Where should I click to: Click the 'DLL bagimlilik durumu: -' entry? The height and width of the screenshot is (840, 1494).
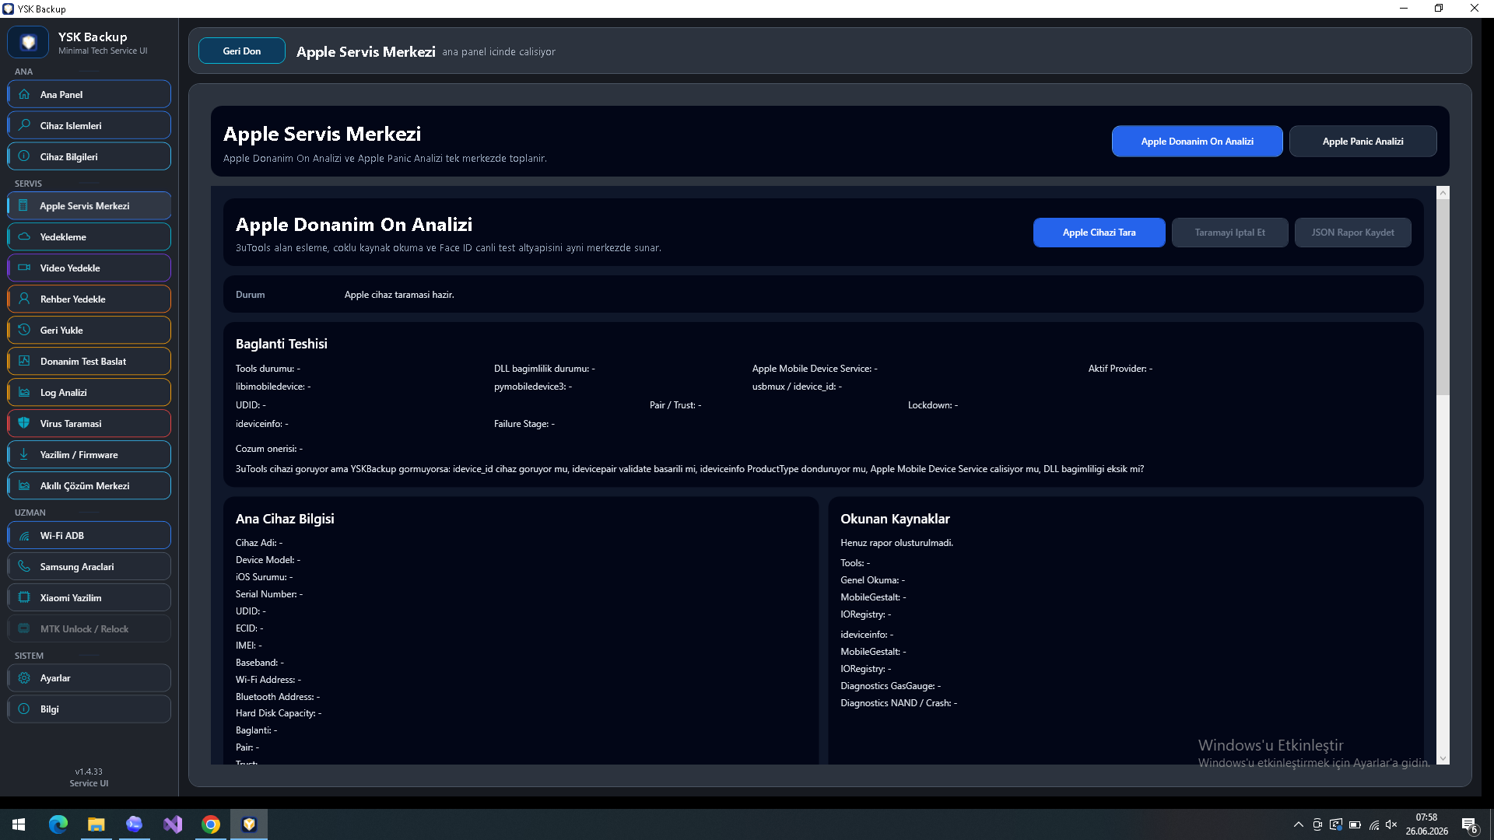click(545, 369)
